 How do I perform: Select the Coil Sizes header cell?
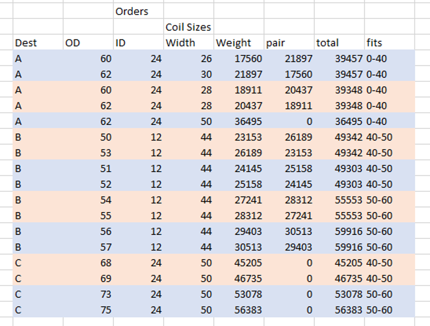click(x=189, y=27)
